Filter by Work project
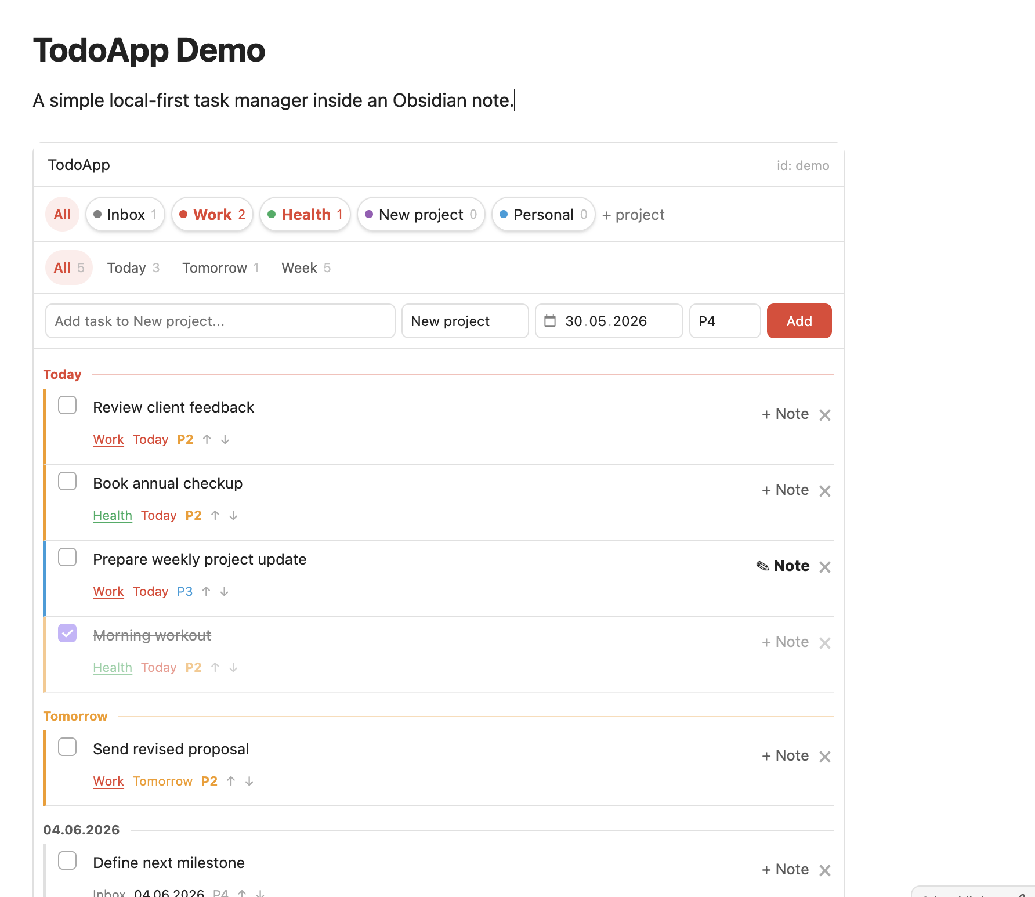Screen dimensions: 1035x897 click(212, 215)
